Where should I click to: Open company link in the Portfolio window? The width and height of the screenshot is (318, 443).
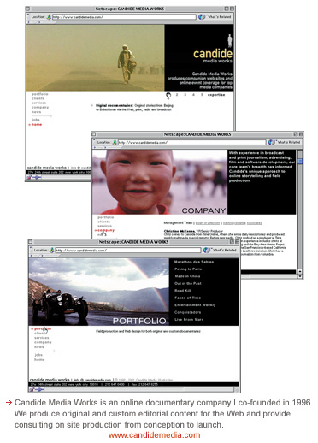[43, 342]
